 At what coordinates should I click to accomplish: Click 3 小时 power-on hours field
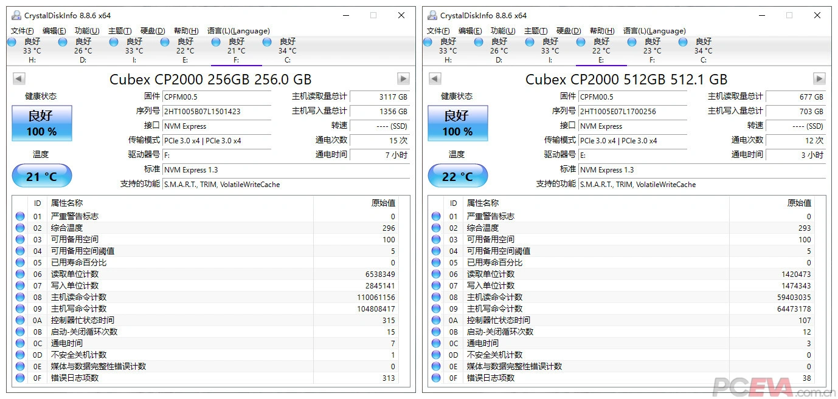click(796, 155)
